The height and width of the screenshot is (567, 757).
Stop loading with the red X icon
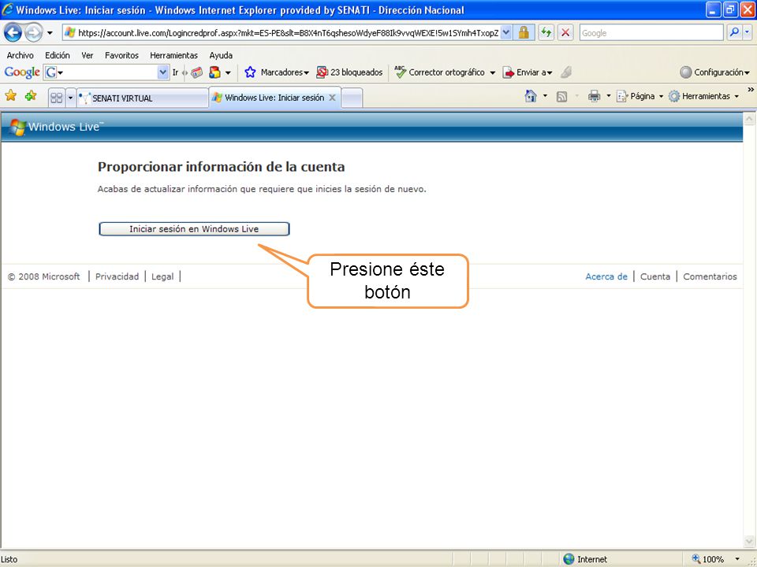[565, 33]
